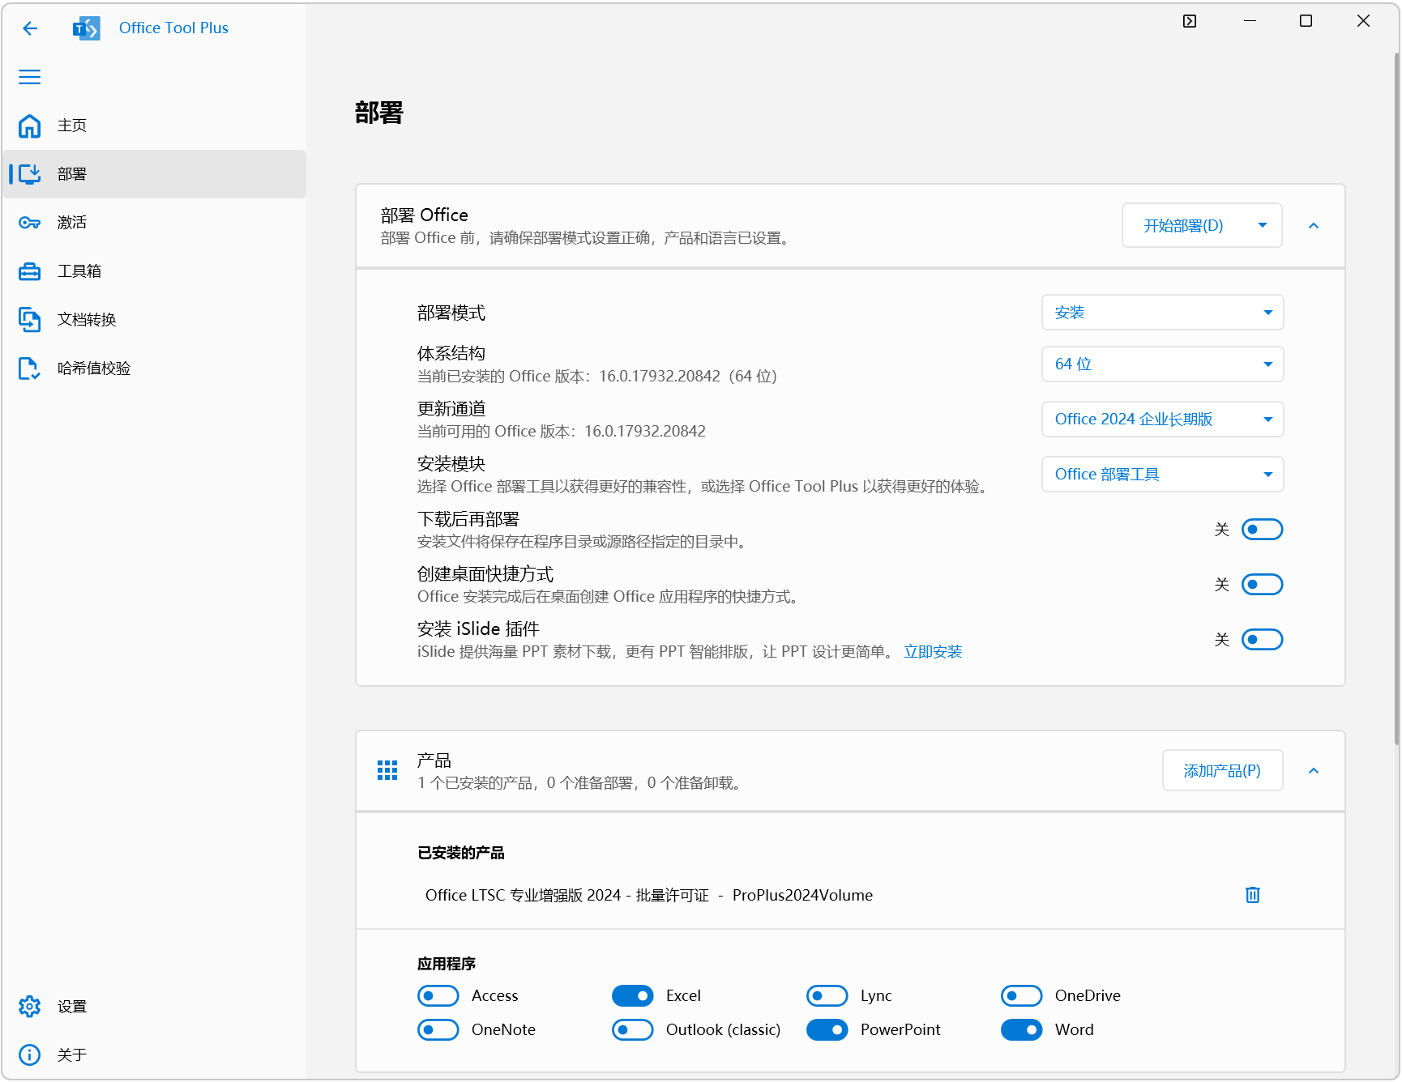The image size is (1402, 1082).
Task: Enable the Access application toggle
Action: (438, 995)
